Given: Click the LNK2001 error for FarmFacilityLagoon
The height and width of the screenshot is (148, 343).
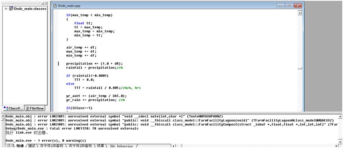Looking at the screenshot, I should tap(170, 120).
